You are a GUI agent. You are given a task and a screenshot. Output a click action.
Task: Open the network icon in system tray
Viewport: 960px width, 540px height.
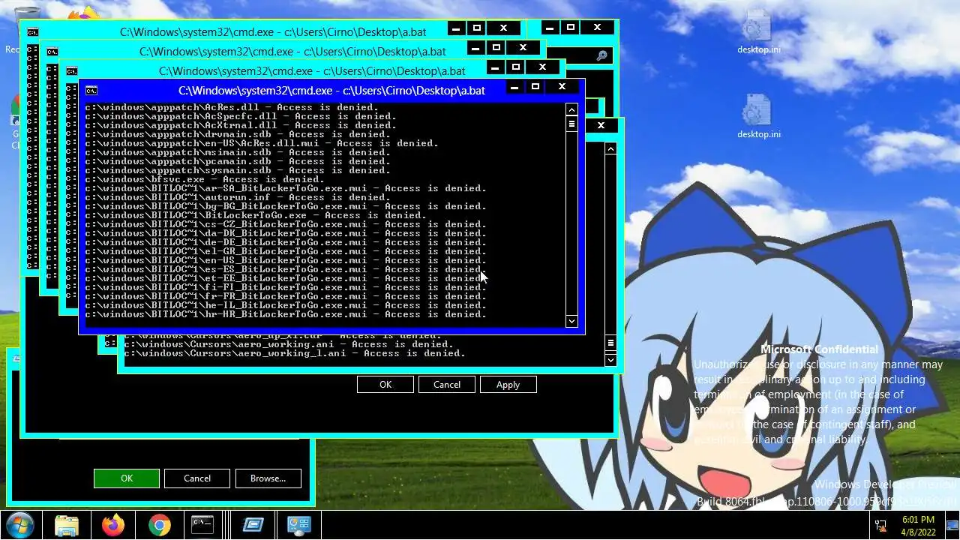point(880,525)
